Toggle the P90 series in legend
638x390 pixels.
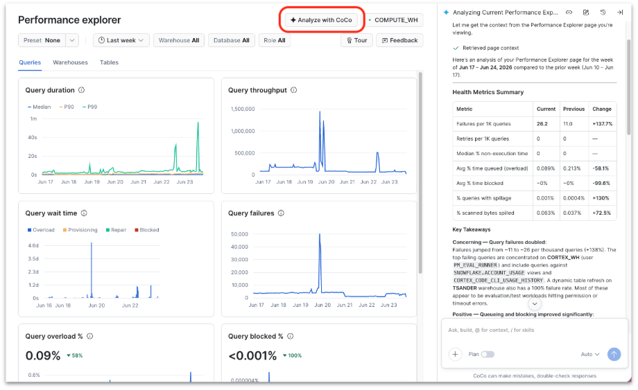pos(67,107)
